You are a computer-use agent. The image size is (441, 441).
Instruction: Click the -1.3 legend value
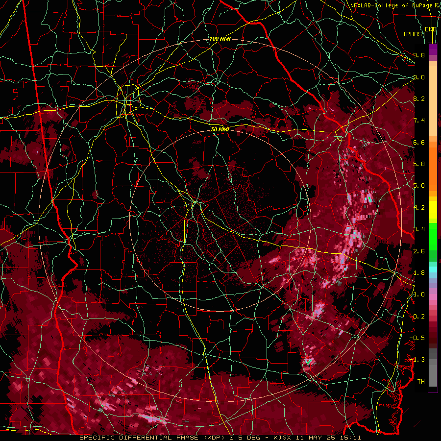tap(417, 360)
